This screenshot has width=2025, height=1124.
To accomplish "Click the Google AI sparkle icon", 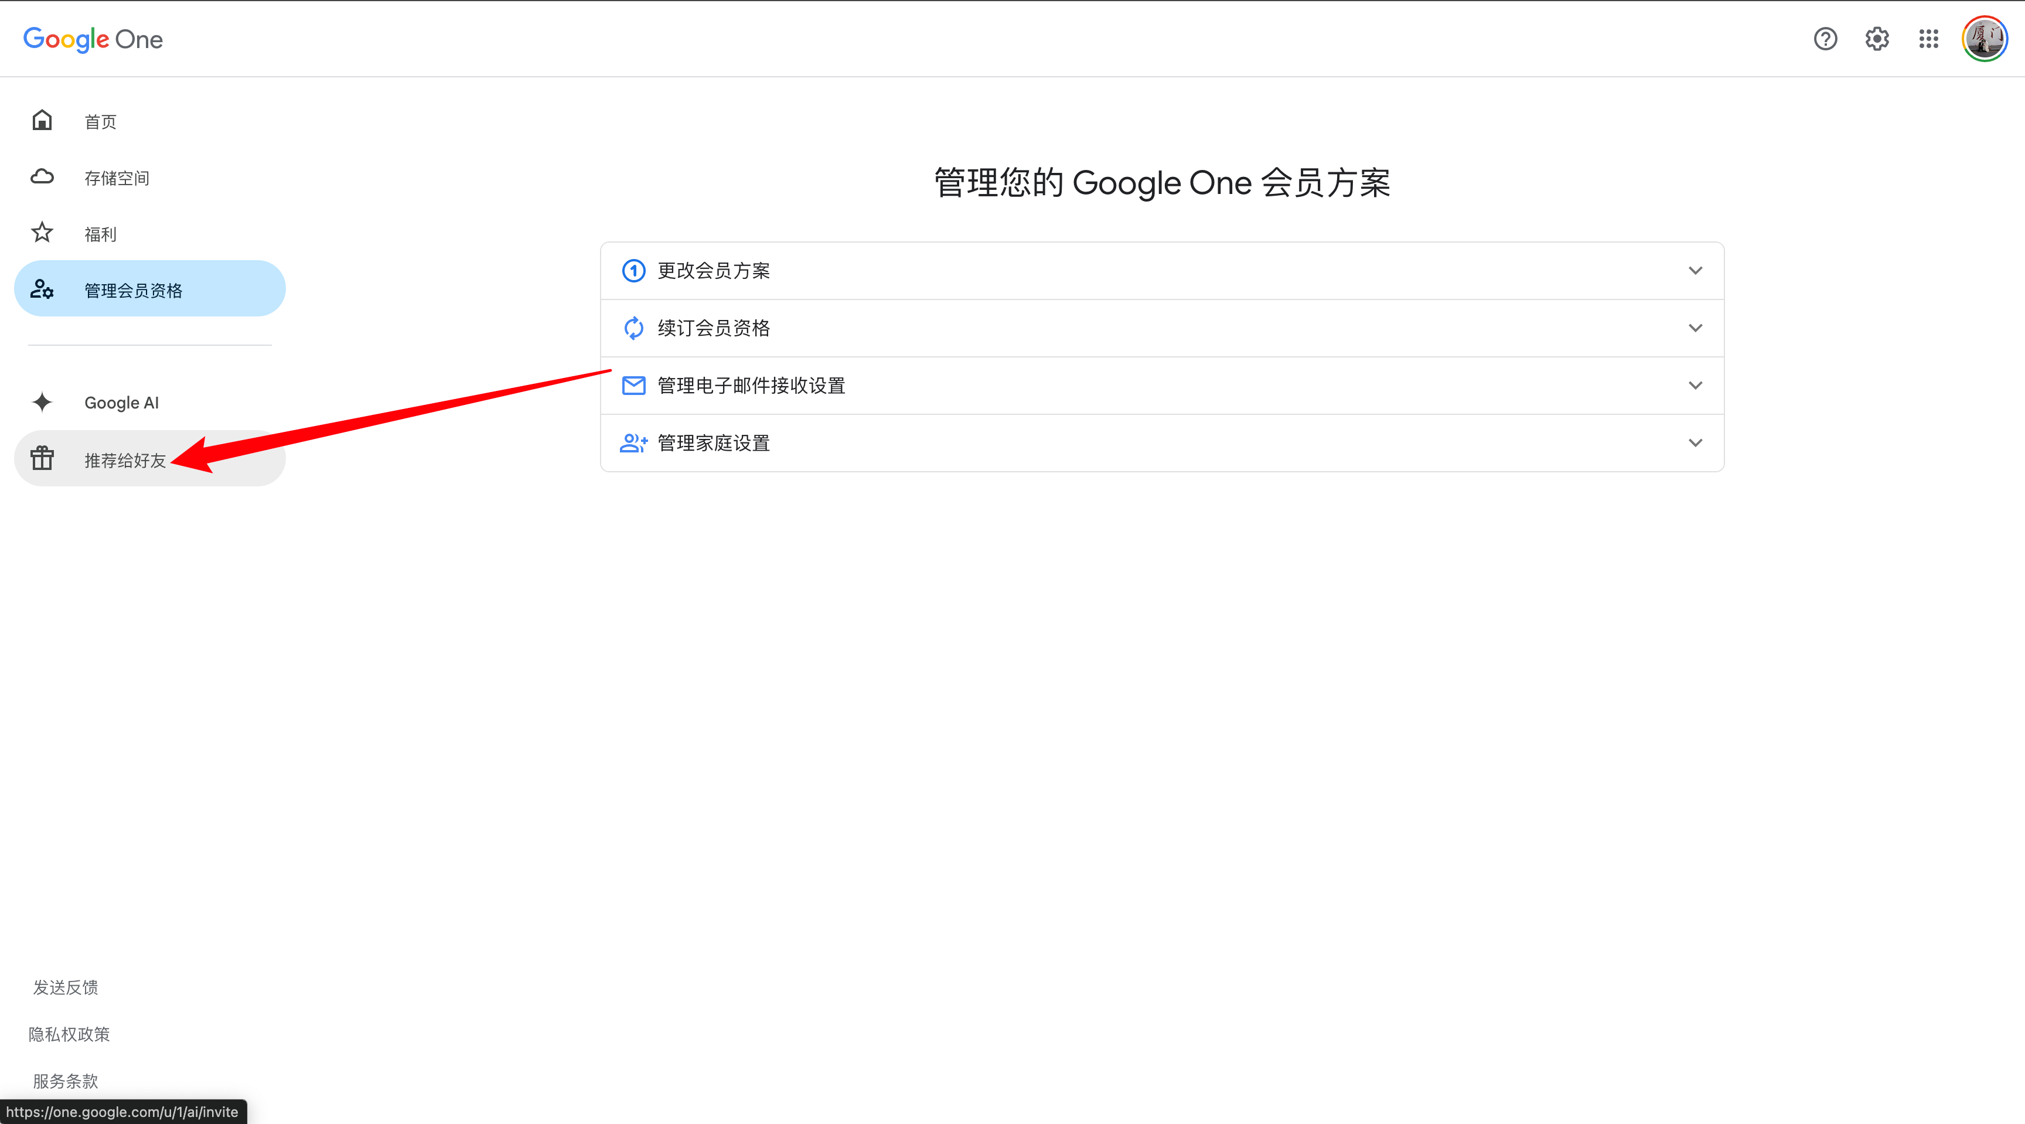I will tap(42, 401).
